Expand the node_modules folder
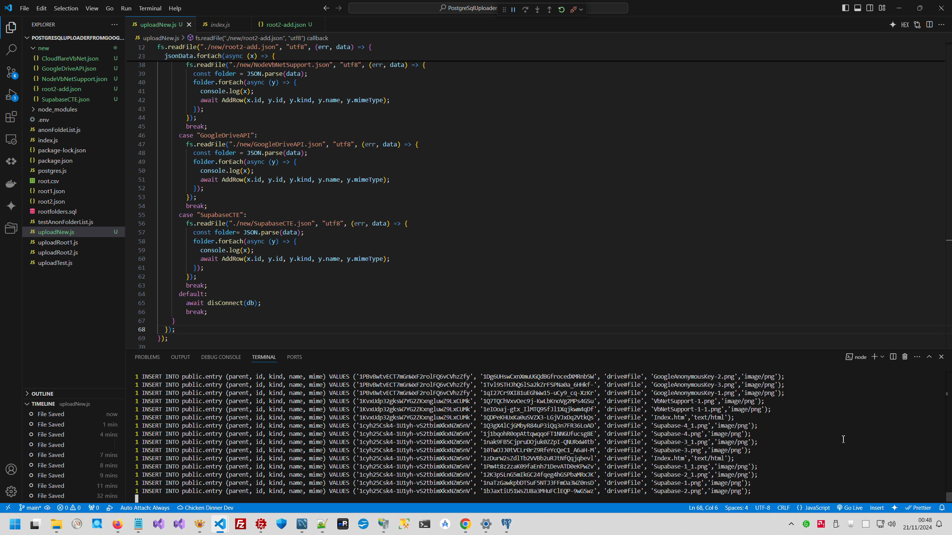 tap(57, 109)
